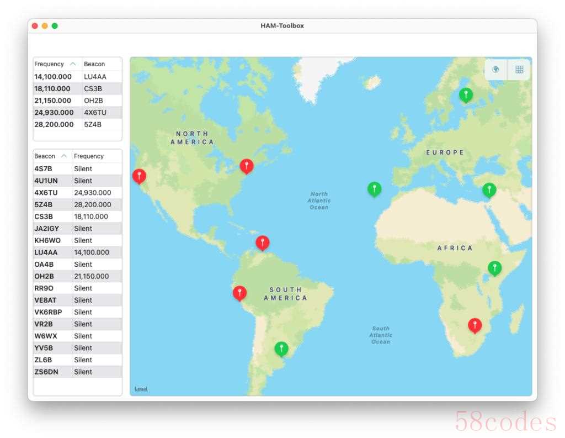Select the VR2B beacon row
The width and height of the screenshot is (565, 438).
click(77, 324)
